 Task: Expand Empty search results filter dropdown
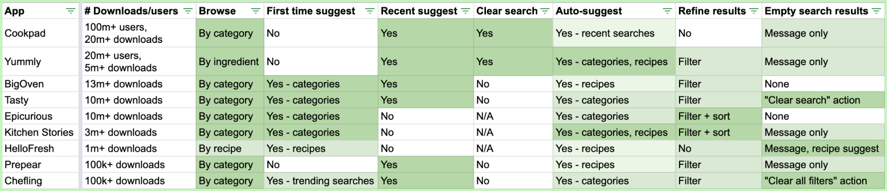coord(876,11)
